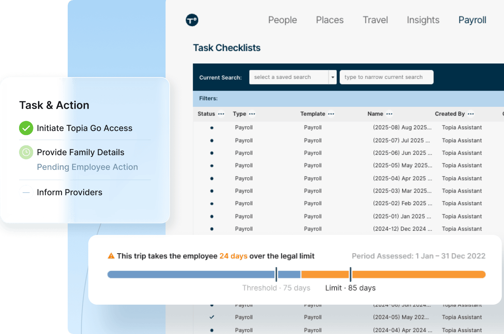The height and width of the screenshot is (334, 504).
Task: Open the 'select a saved search' combo box
Action: (289, 77)
